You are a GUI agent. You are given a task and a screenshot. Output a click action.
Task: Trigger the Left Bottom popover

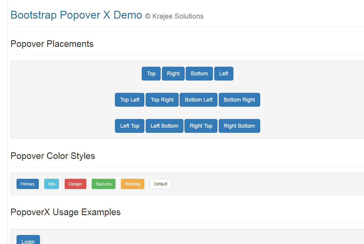point(165,126)
